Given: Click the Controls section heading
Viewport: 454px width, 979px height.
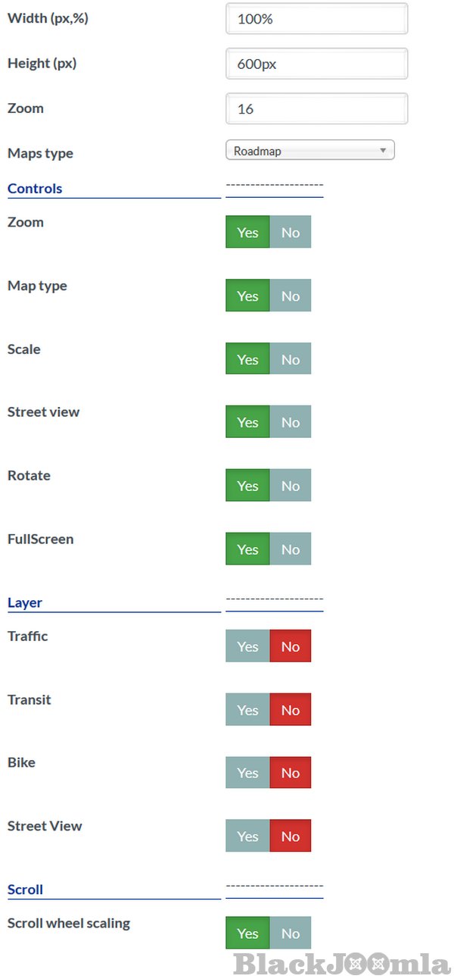Looking at the screenshot, I should pos(35,189).
